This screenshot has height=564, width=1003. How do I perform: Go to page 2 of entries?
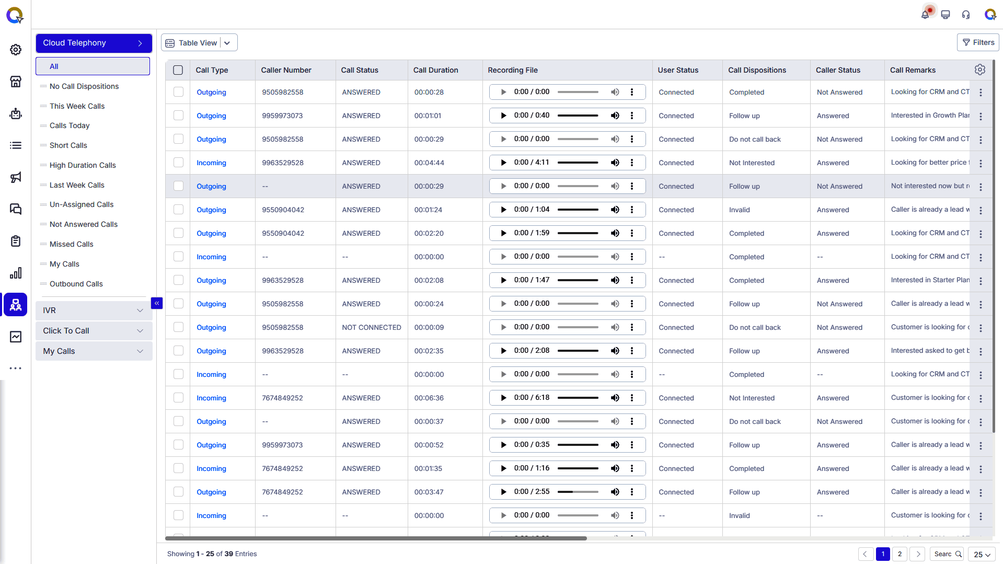(x=900, y=554)
